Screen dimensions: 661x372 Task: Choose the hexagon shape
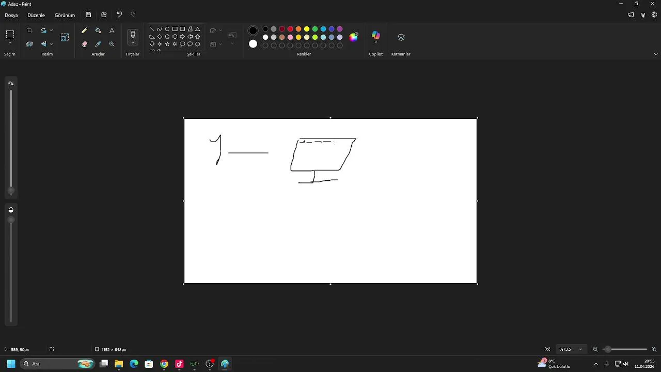[175, 37]
